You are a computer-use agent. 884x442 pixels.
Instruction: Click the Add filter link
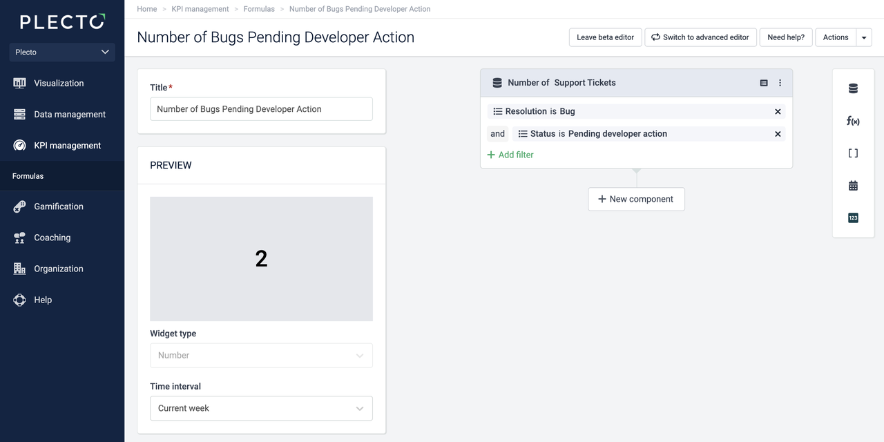(510, 155)
